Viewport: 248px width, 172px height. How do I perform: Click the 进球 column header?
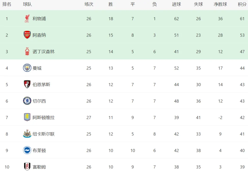(176, 4)
